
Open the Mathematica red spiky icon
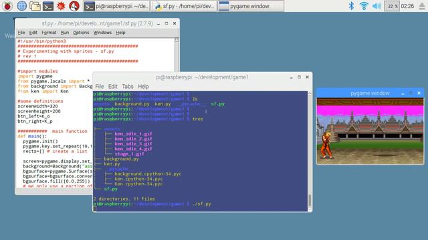click(x=61, y=6)
